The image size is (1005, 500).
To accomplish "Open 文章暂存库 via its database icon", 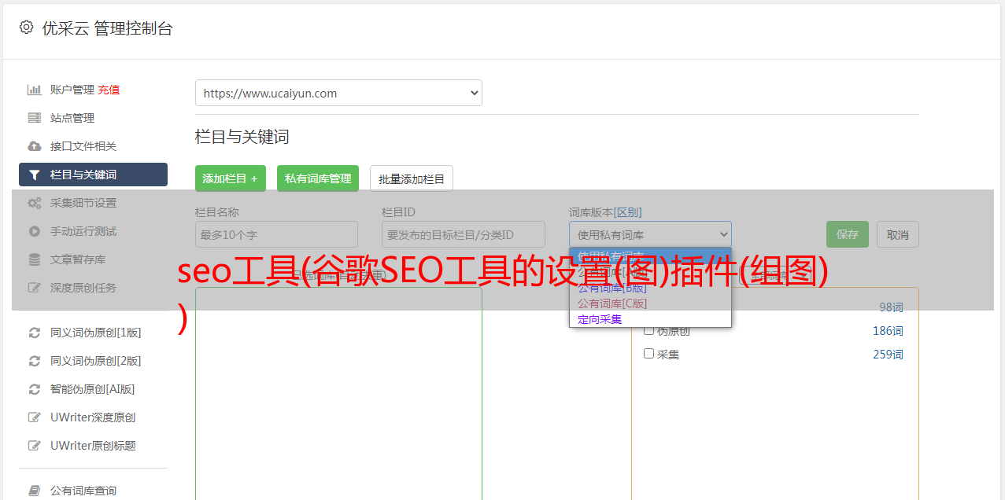I will (34, 259).
